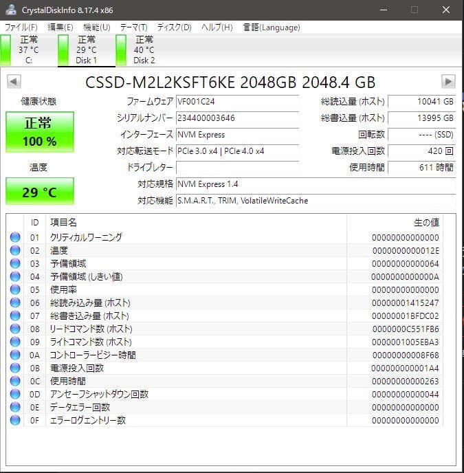Click raw value 00000001BFDC02
This screenshot has width=464, height=473.
coord(406,316)
